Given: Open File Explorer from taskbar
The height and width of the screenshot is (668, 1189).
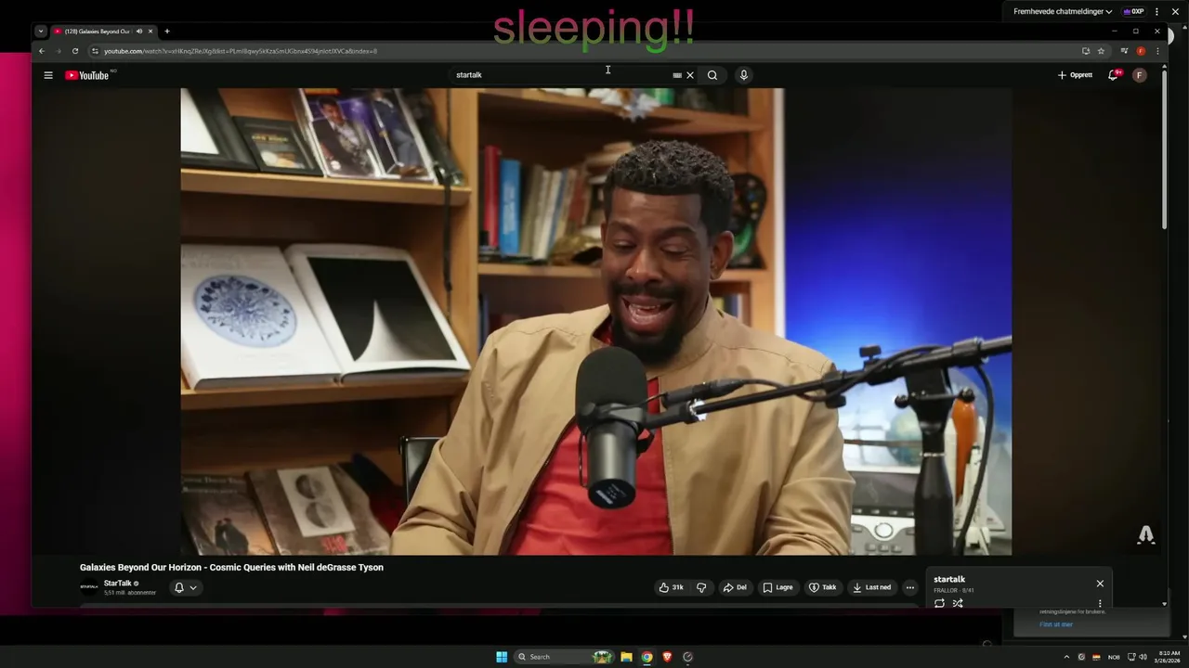Looking at the screenshot, I should pyautogui.click(x=626, y=657).
